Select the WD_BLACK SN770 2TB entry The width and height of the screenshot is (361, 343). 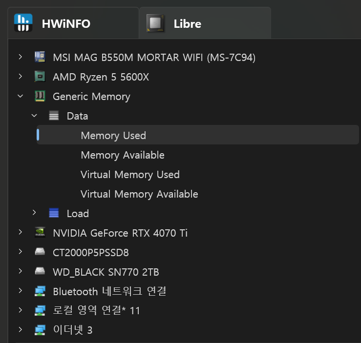(x=106, y=272)
